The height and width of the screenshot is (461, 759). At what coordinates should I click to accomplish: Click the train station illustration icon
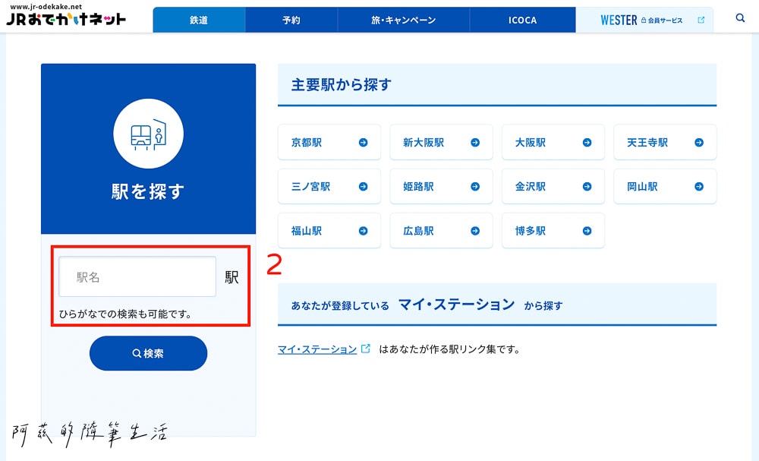(148, 134)
